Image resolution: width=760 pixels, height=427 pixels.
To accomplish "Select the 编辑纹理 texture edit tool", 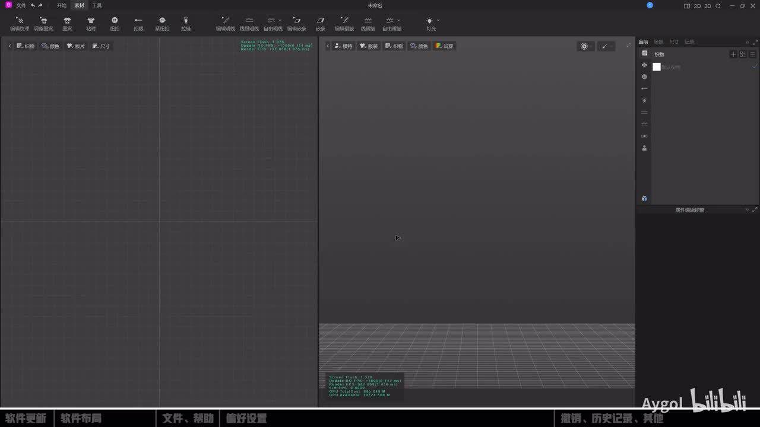I will tap(20, 24).
